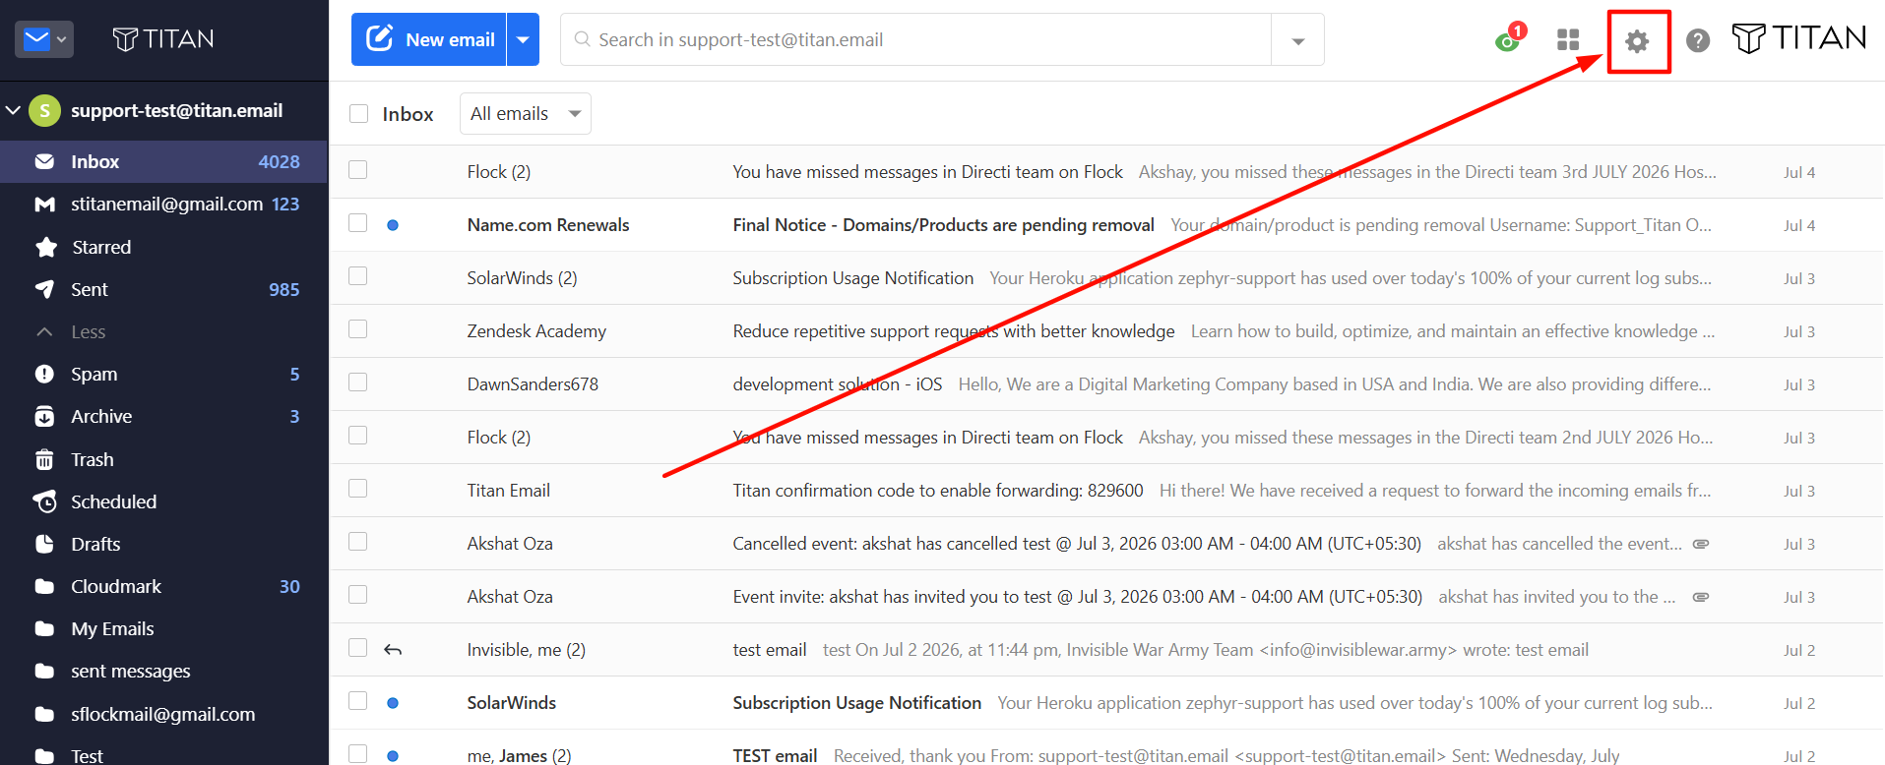Select the Flock Jul 4 email checkbox
The height and width of the screenshot is (765, 1885).
(x=358, y=170)
